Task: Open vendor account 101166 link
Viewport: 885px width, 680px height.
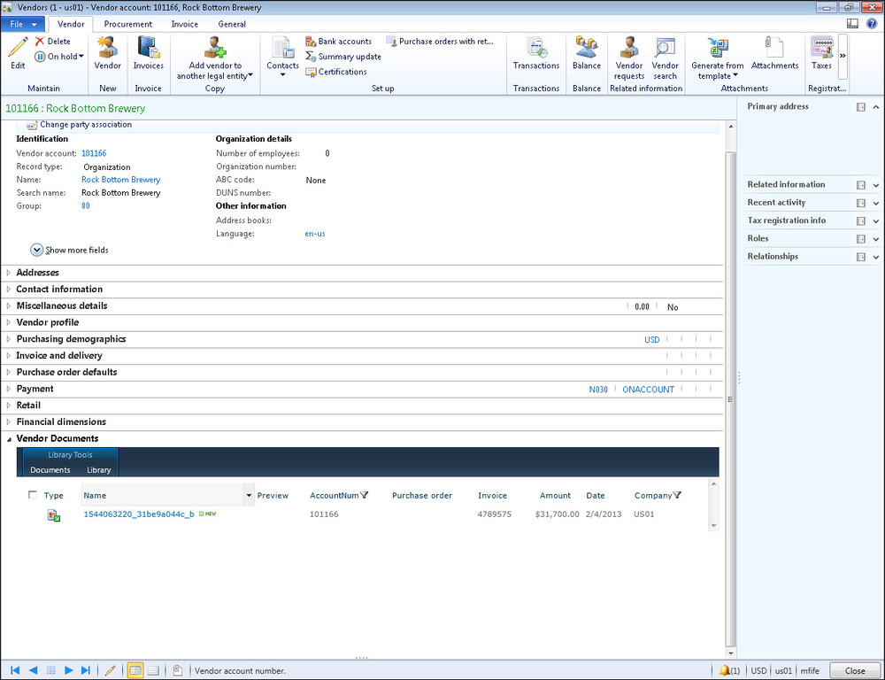Action: coord(94,153)
